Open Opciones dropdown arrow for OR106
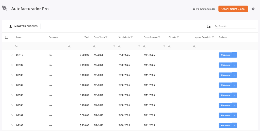The width and height of the screenshot is (260, 131). click(x=234, y=95)
